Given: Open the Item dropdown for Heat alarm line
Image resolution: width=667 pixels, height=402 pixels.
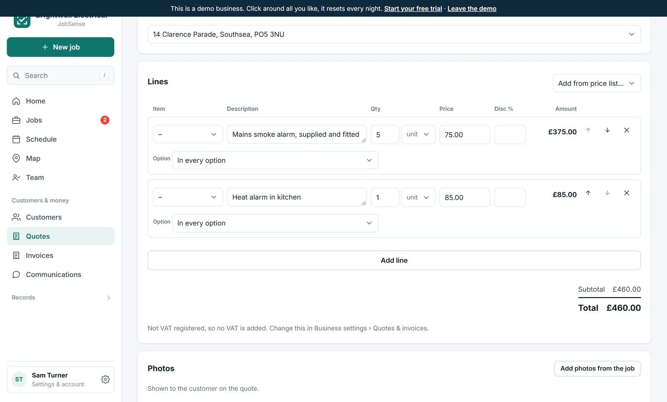Looking at the screenshot, I should (188, 197).
